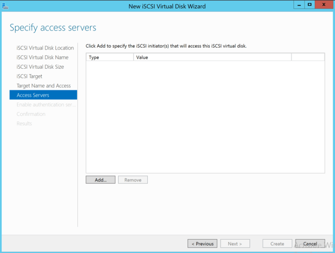The height and width of the screenshot is (253, 335).
Task: Click the Results step in the sidebar
Action: tap(24, 123)
